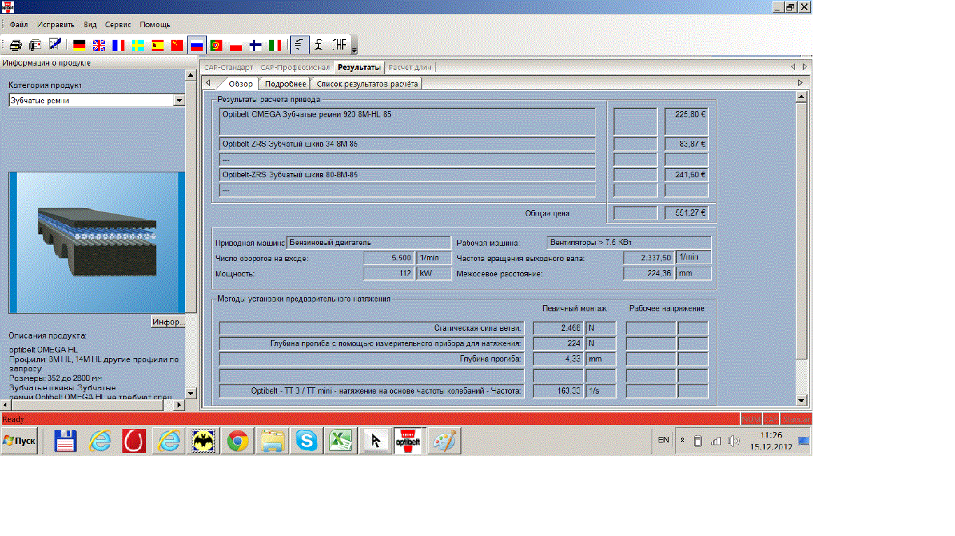Choose the Portuguese flag language icon
955x536 pixels.
[217, 45]
